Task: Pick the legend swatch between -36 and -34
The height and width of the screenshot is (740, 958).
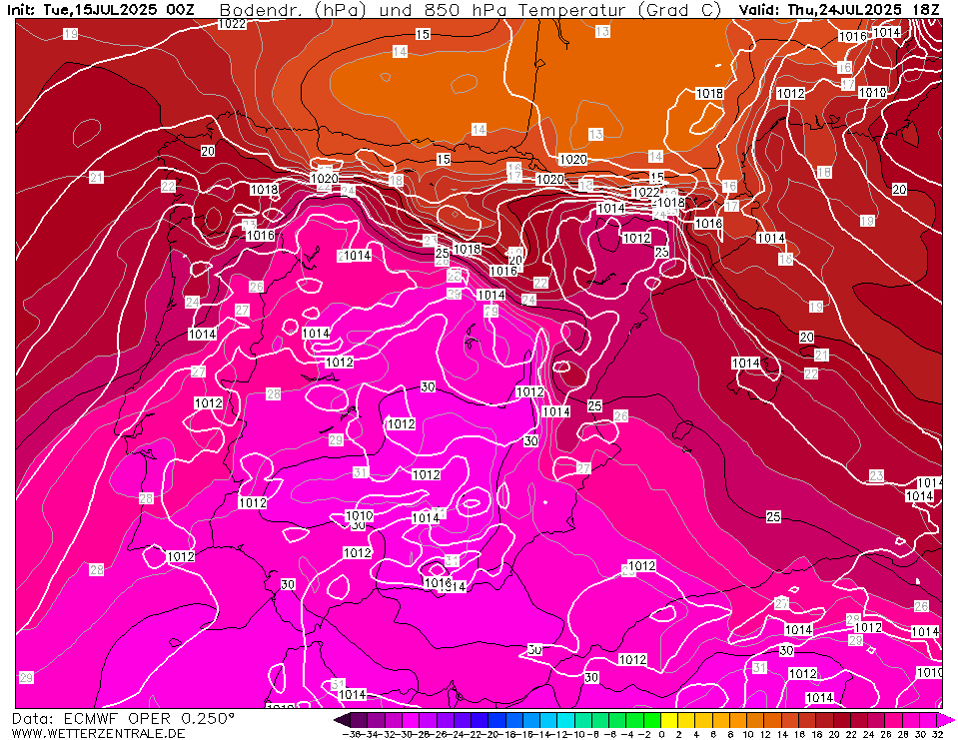Action: coord(359,720)
